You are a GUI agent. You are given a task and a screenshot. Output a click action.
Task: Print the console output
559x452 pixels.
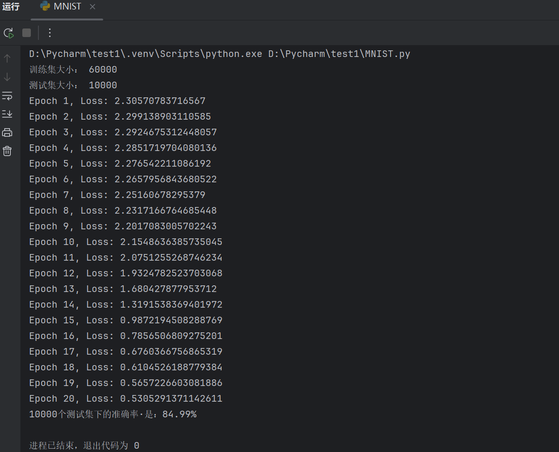7,132
